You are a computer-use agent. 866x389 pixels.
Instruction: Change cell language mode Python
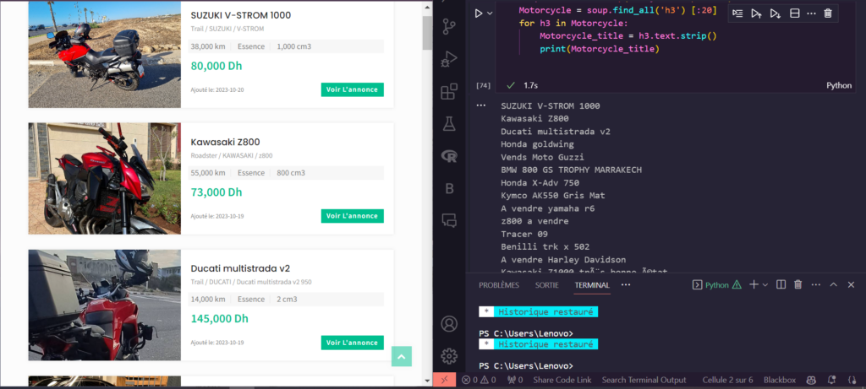(x=839, y=85)
